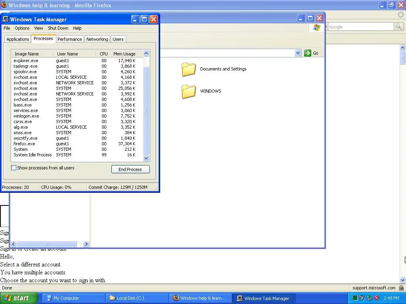Viewport: 406px width, 304px height.
Task: Switch to Windows help & learning taskbar button
Action: point(201,298)
